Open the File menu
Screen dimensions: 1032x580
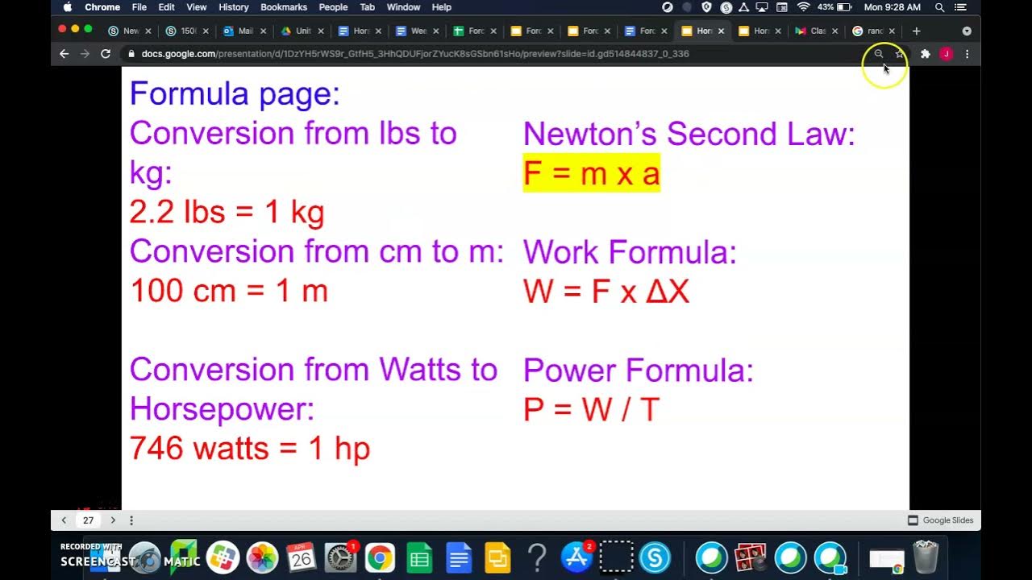139,7
